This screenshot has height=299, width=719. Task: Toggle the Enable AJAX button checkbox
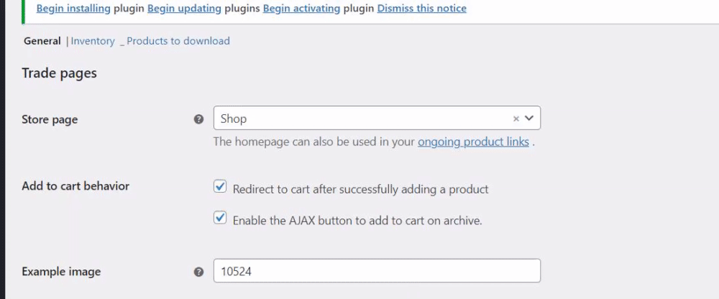(221, 218)
